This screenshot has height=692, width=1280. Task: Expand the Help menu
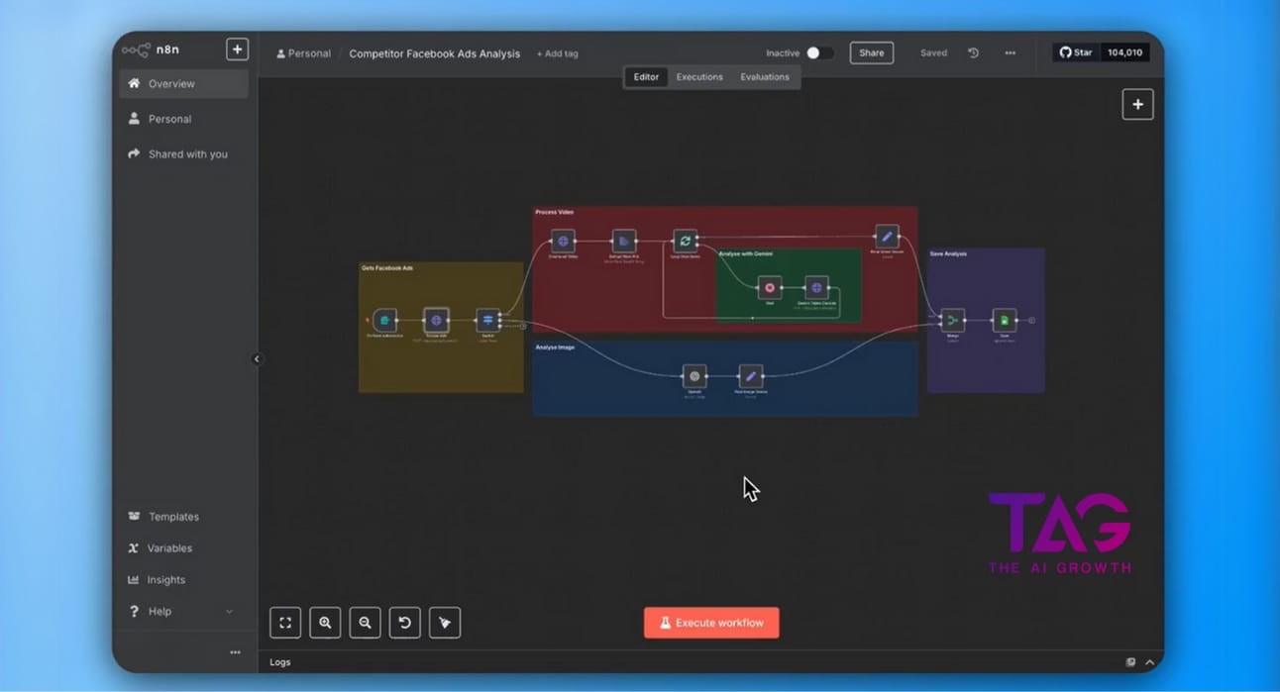181,612
